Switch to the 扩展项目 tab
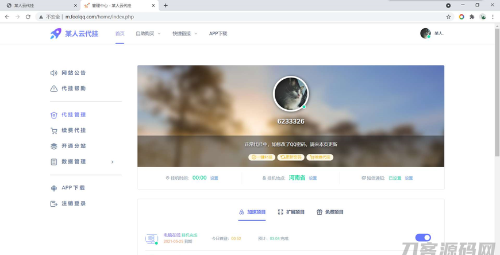 [291, 212]
